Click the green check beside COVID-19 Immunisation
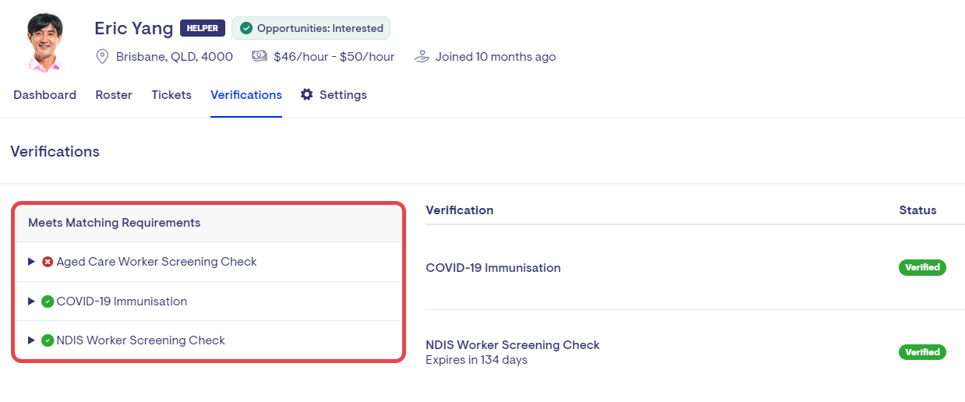 coord(48,301)
